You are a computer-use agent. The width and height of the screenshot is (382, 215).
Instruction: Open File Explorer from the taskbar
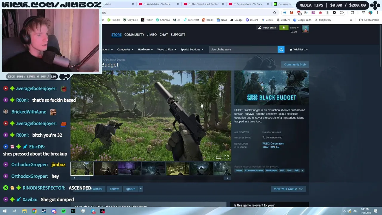pyautogui.click(x=24, y=211)
